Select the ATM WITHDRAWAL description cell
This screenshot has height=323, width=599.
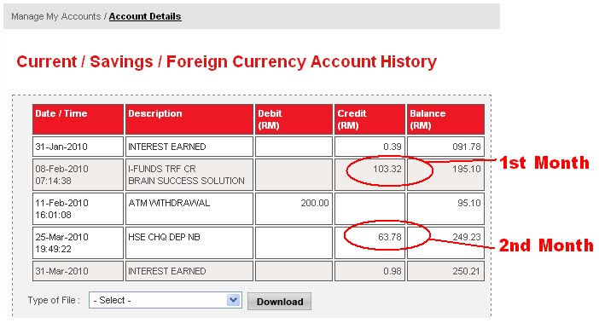(189, 209)
